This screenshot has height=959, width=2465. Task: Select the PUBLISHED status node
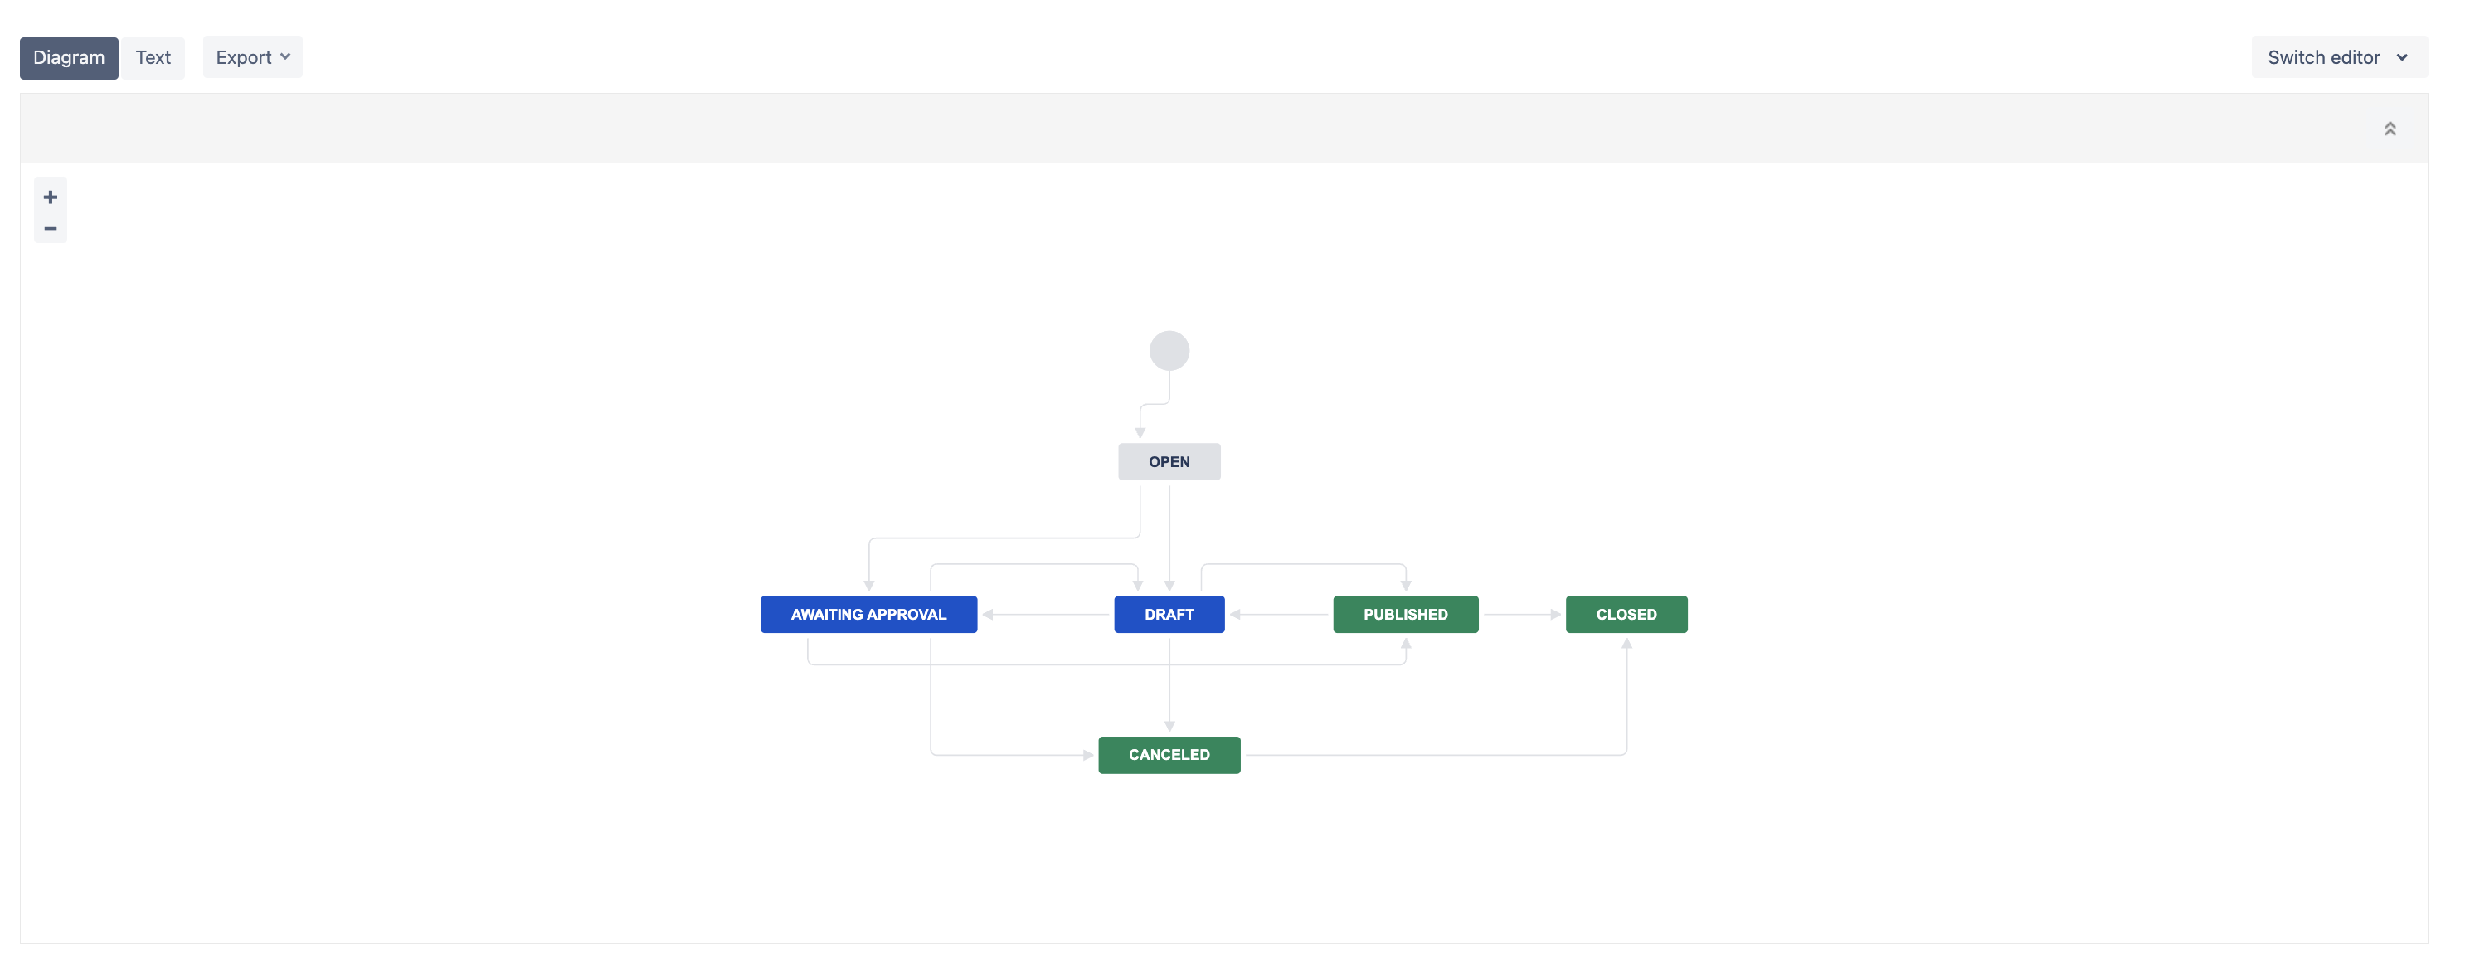1405,615
